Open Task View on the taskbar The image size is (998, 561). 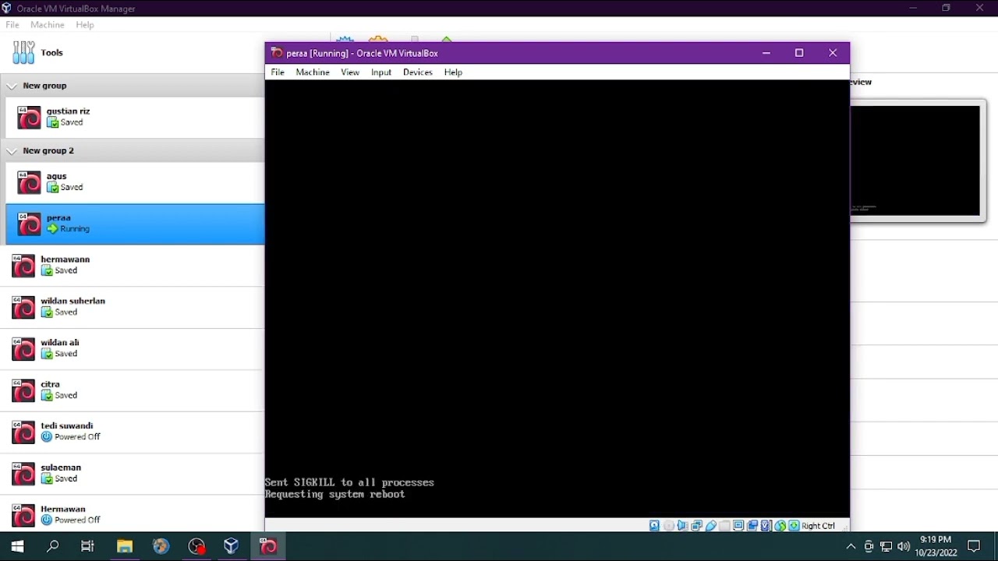tap(87, 546)
